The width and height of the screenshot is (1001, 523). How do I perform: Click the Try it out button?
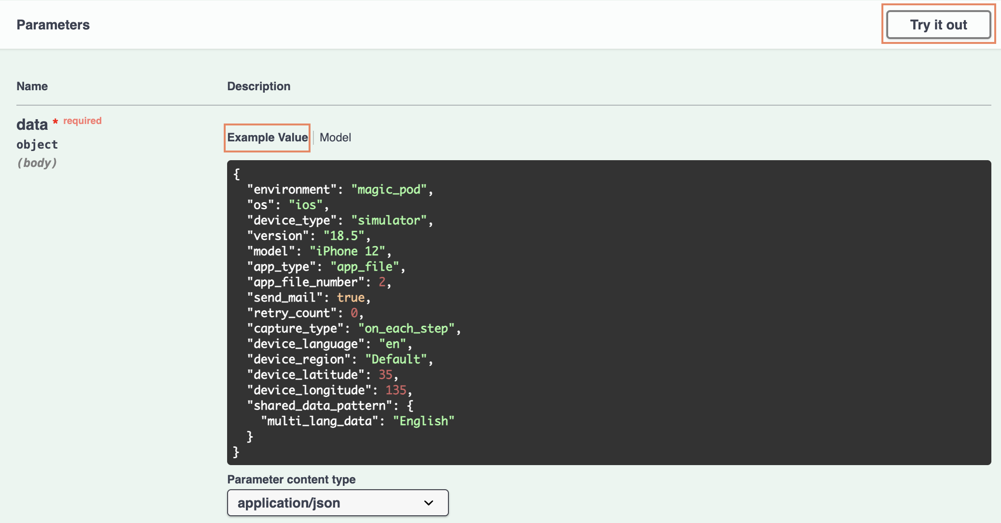tap(938, 25)
